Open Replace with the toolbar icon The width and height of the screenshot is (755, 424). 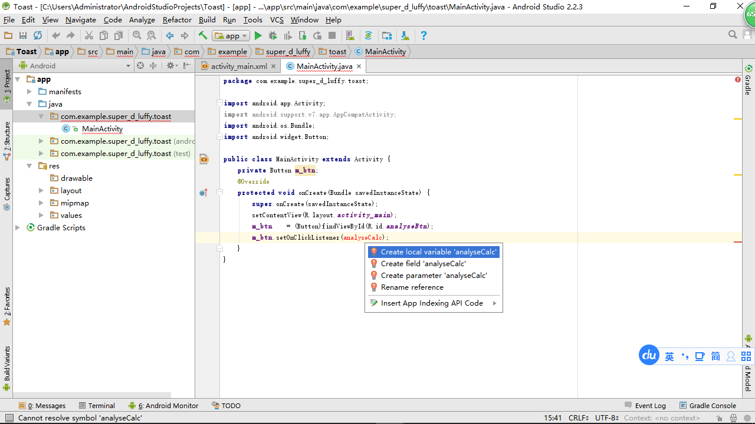152,35
